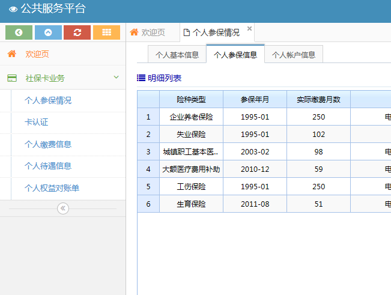Open 个人缴费信息 in the sidebar
Image resolution: width=391 pixels, height=295 pixels.
(x=48, y=144)
